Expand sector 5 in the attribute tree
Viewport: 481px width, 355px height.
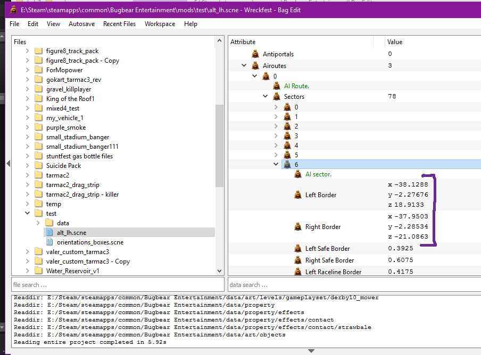tap(276, 155)
